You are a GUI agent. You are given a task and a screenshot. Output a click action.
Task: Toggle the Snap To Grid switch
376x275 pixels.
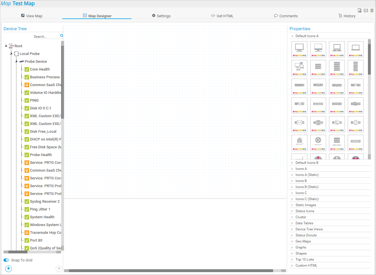pyautogui.click(x=6, y=260)
